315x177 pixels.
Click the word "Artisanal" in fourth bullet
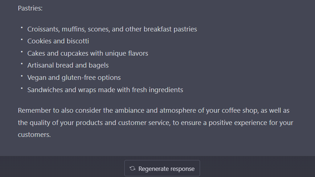click(x=41, y=65)
